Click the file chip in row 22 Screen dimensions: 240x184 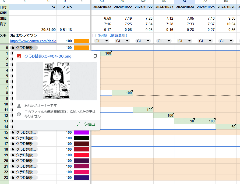[24, 172]
